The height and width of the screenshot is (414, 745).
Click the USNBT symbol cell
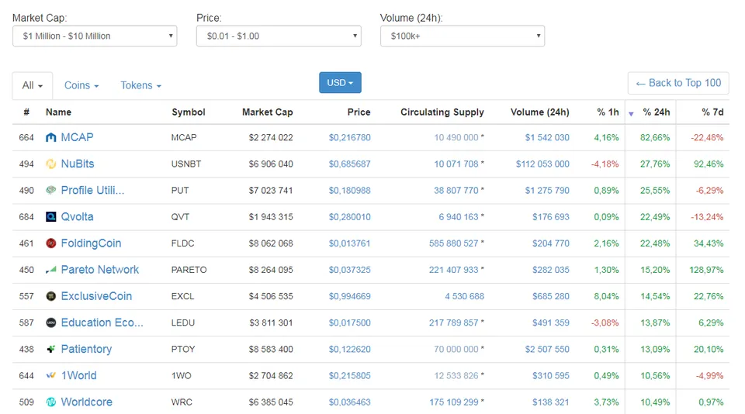click(186, 164)
